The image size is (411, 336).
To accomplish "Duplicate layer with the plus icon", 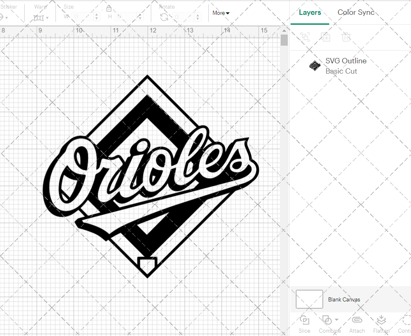I will click(x=326, y=37).
